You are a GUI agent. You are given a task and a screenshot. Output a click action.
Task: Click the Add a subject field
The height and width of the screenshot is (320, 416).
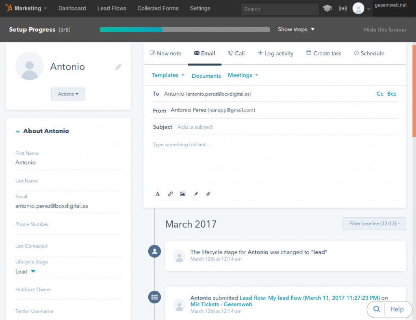pyautogui.click(x=195, y=127)
